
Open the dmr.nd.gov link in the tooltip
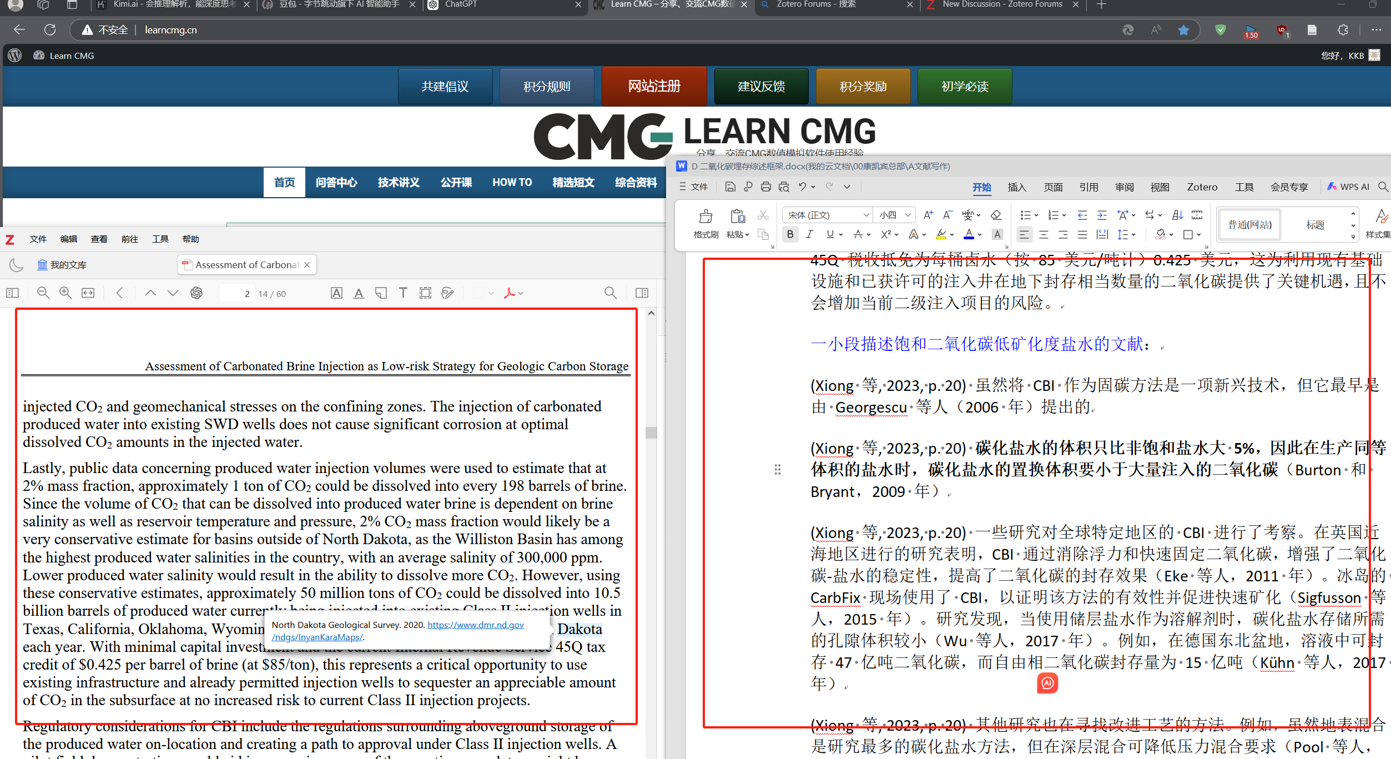point(475,625)
